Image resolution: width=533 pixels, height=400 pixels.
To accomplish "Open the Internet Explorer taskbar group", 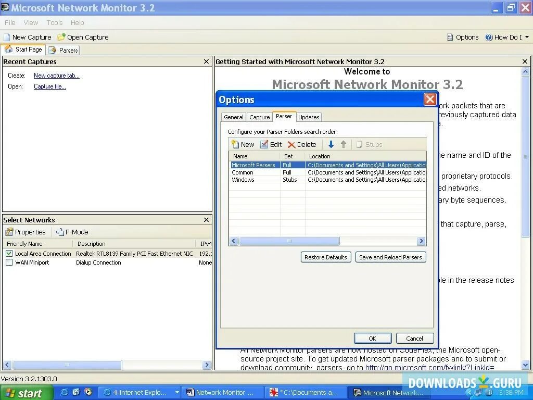I will 141,393.
